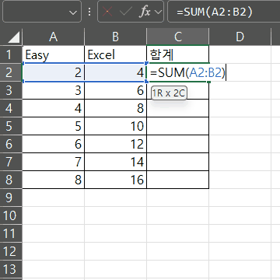
Task: Open the Insert Function fx icon
Action: pos(145,12)
